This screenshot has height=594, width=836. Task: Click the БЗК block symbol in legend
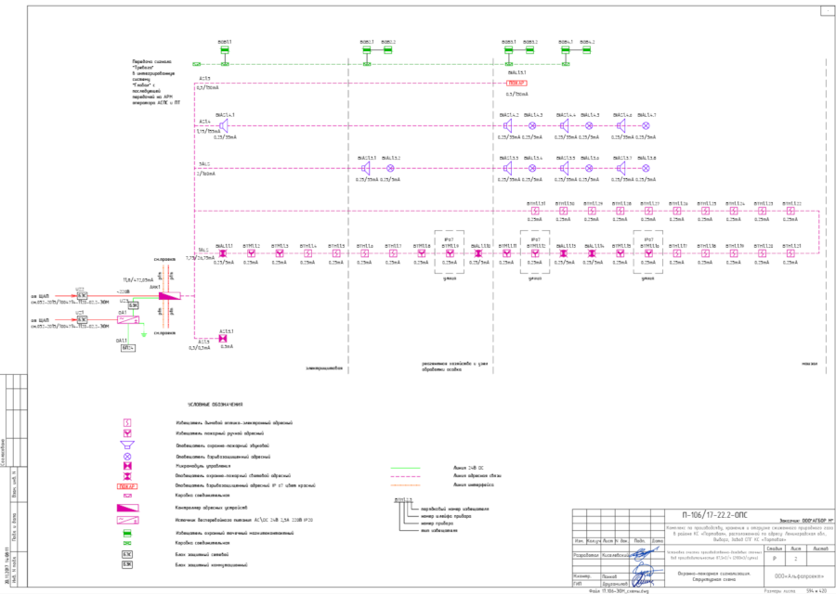coord(127,564)
